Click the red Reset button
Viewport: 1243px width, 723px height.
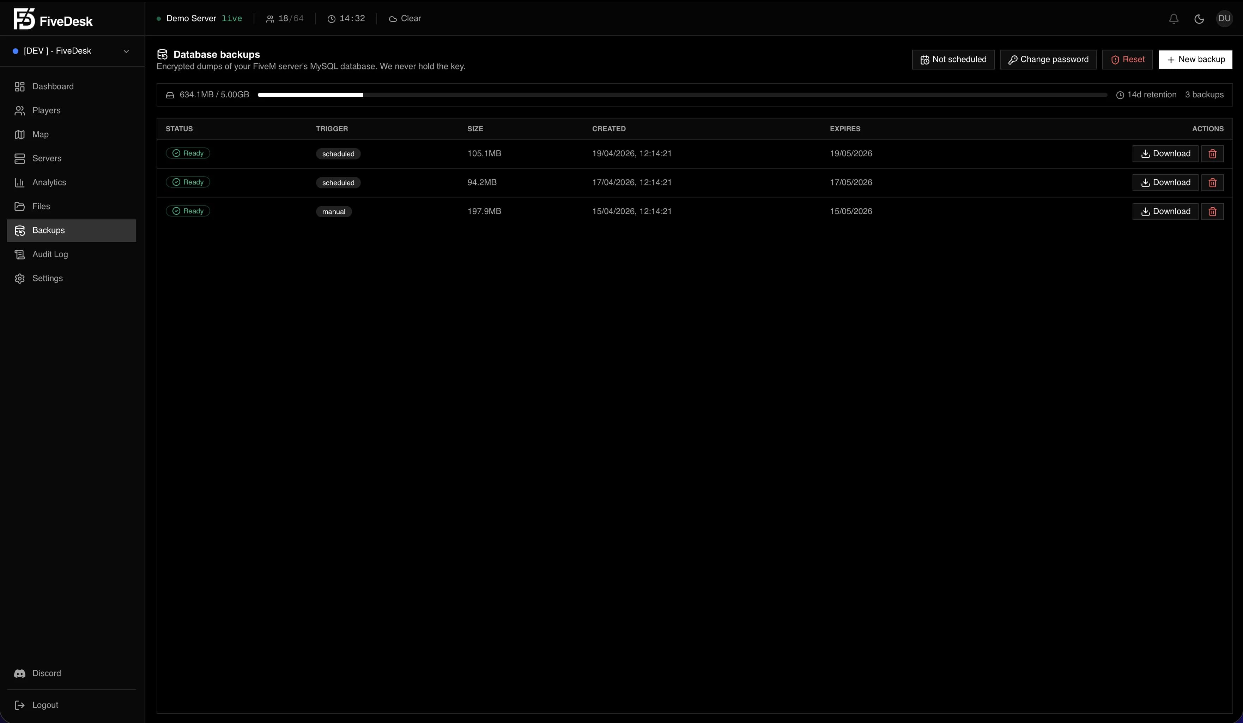point(1128,60)
